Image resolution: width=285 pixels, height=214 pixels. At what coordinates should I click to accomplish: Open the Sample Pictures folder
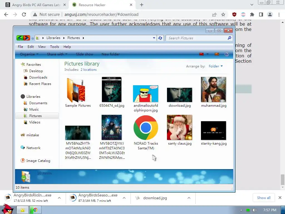coord(78,93)
